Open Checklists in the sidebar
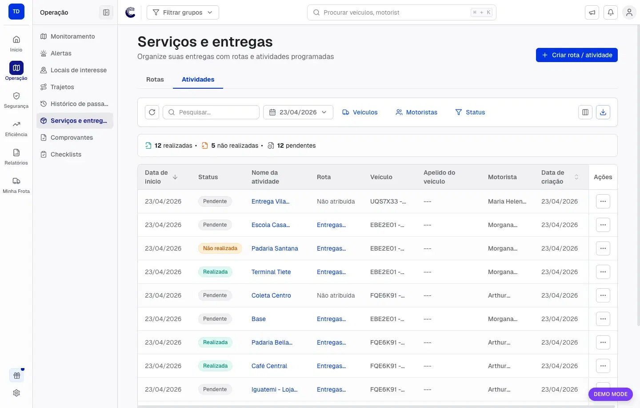This screenshot has width=640, height=408. (75, 154)
